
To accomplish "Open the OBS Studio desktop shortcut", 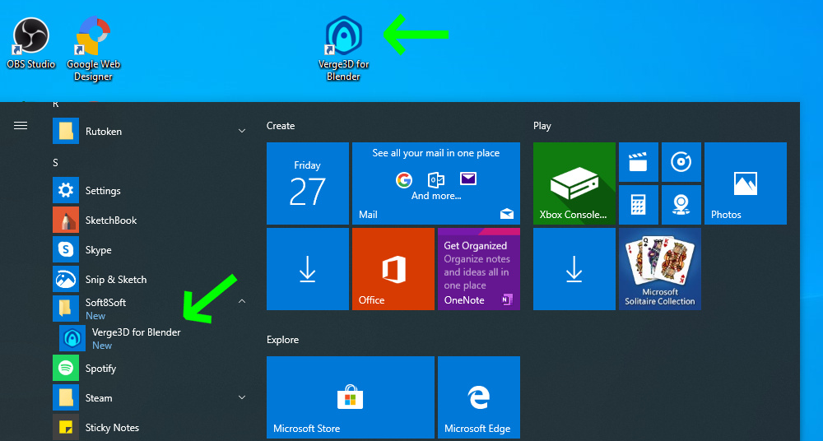I will 31,44.
